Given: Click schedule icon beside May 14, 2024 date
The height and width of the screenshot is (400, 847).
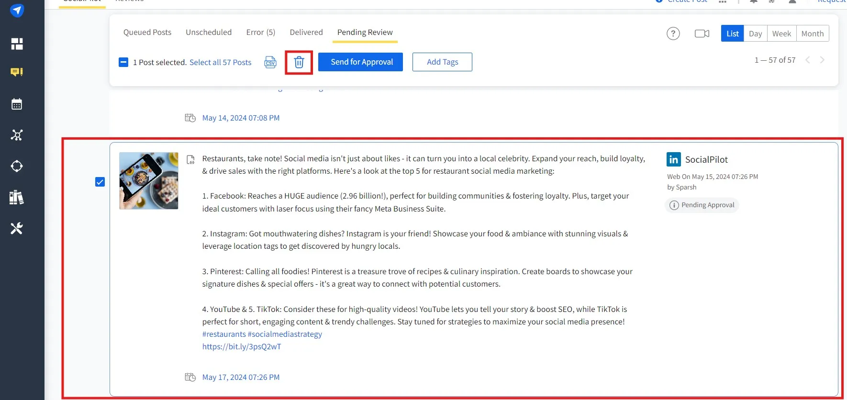Looking at the screenshot, I should (x=190, y=118).
